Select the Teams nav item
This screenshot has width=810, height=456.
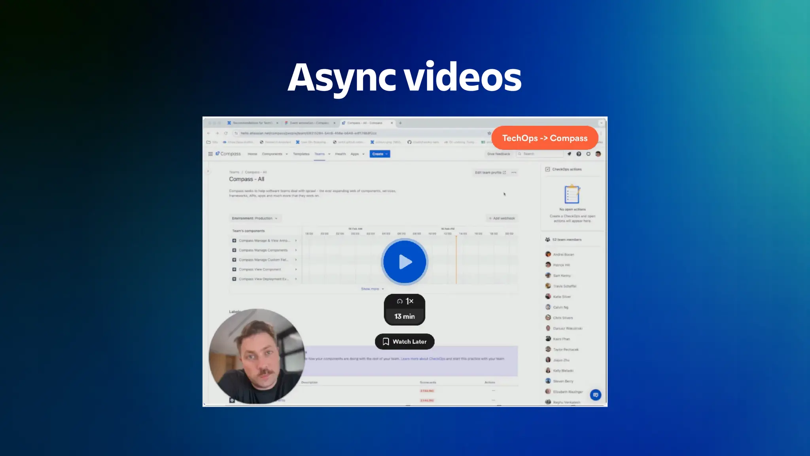point(320,154)
